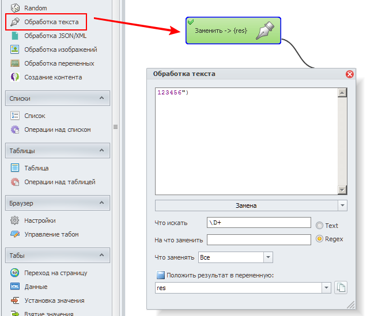378x316 pixels.
Task: Click the copy variable button beside res
Action: 341,288
